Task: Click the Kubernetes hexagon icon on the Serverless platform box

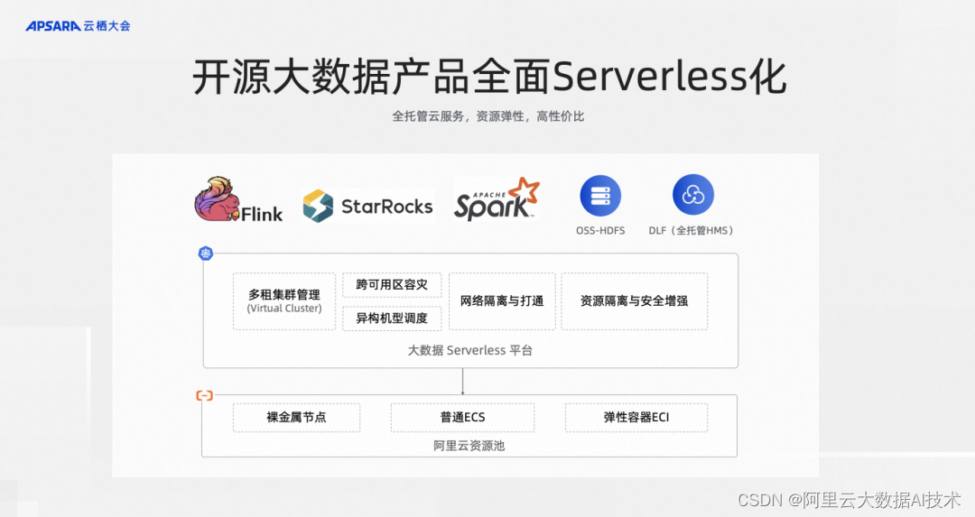Action: click(205, 253)
